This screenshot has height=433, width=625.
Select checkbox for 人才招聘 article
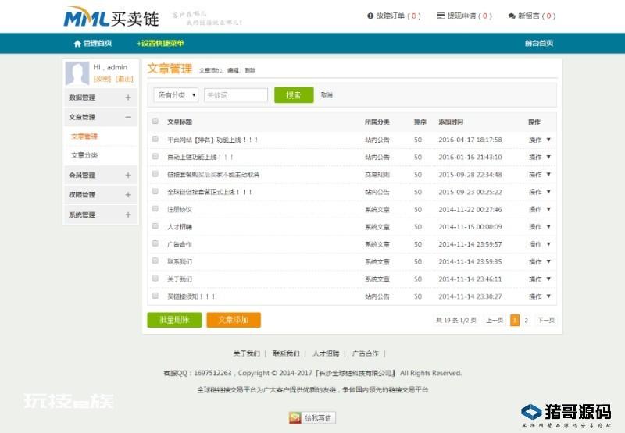(x=155, y=226)
